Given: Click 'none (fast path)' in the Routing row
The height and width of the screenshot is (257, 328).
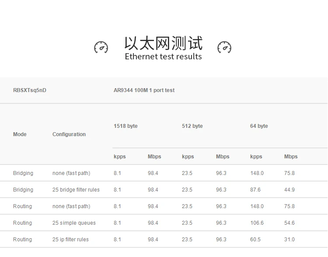Looking at the screenshot, I should 71,206.
